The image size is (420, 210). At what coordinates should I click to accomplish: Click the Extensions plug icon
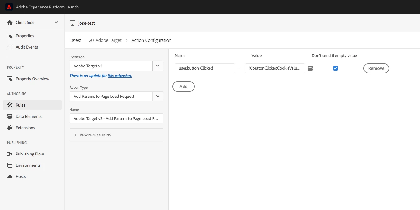(10, 128)
